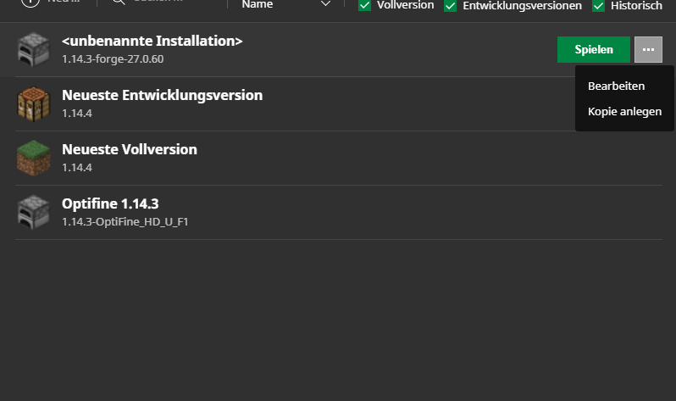Click the crafting table icon for Neueste Entwicklungsversion
676x401 pixels.
point(33,103)
